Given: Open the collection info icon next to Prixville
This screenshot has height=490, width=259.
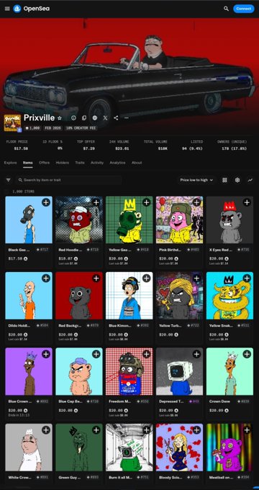Looking at the screenshot, I should [73, 118].
